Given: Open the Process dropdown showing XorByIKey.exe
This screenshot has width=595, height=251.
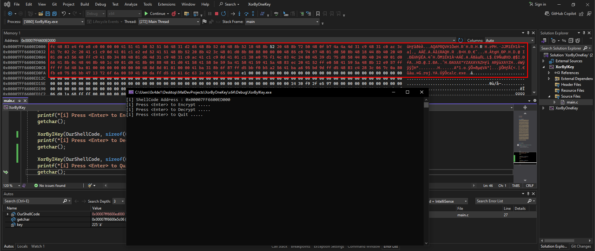Looking at the screenshot, I should [x=54, y=22].
